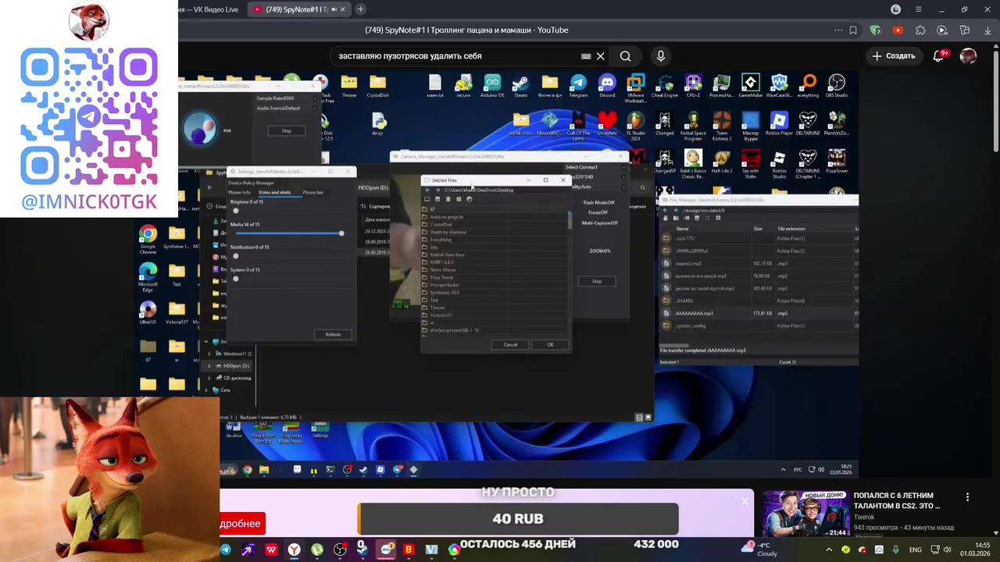Activate the voice search microphone

tap(661, 56)
